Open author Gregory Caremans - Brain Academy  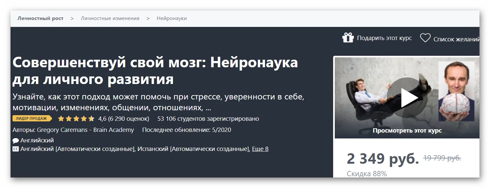[85, 130]
